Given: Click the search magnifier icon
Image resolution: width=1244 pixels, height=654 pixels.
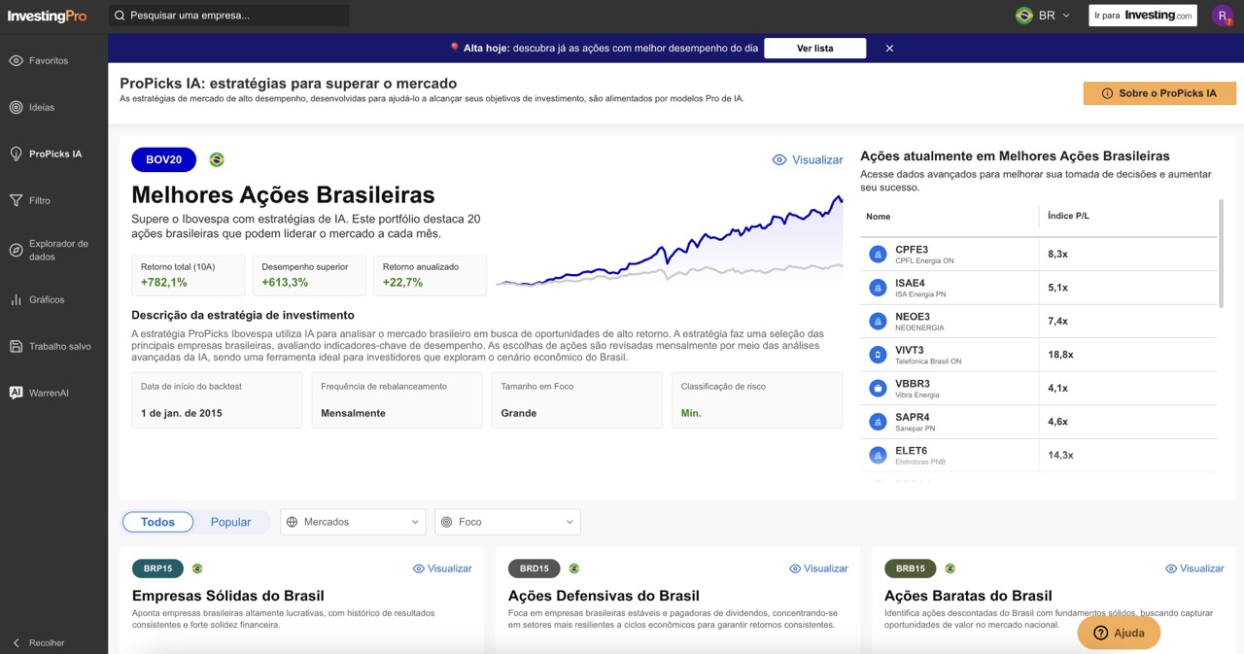Looking at the screenshot, I should (x=120, y=16).
